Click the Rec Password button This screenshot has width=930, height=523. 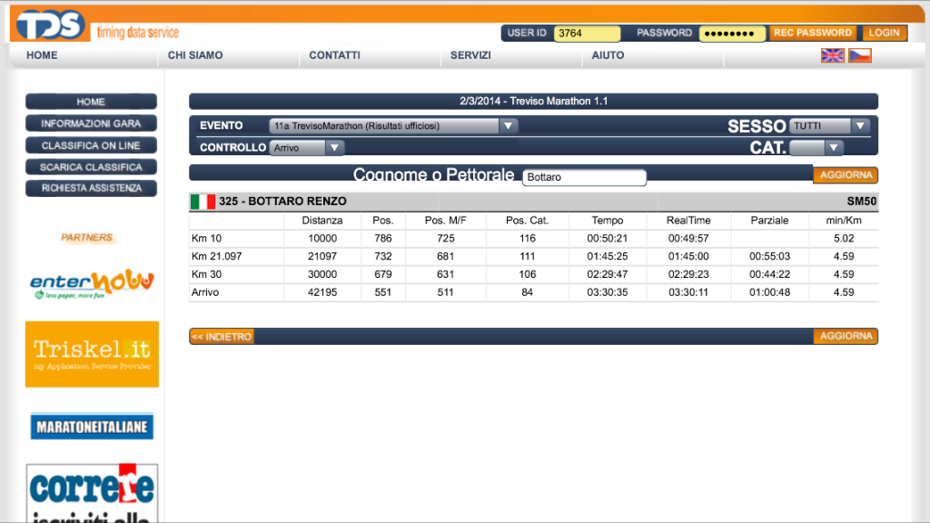[x=813, y=34]
